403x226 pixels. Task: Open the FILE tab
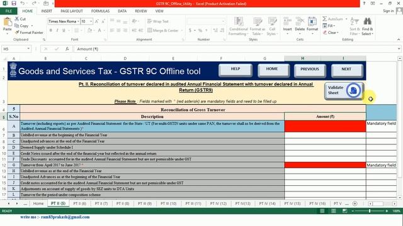click(x=9, y=11)
